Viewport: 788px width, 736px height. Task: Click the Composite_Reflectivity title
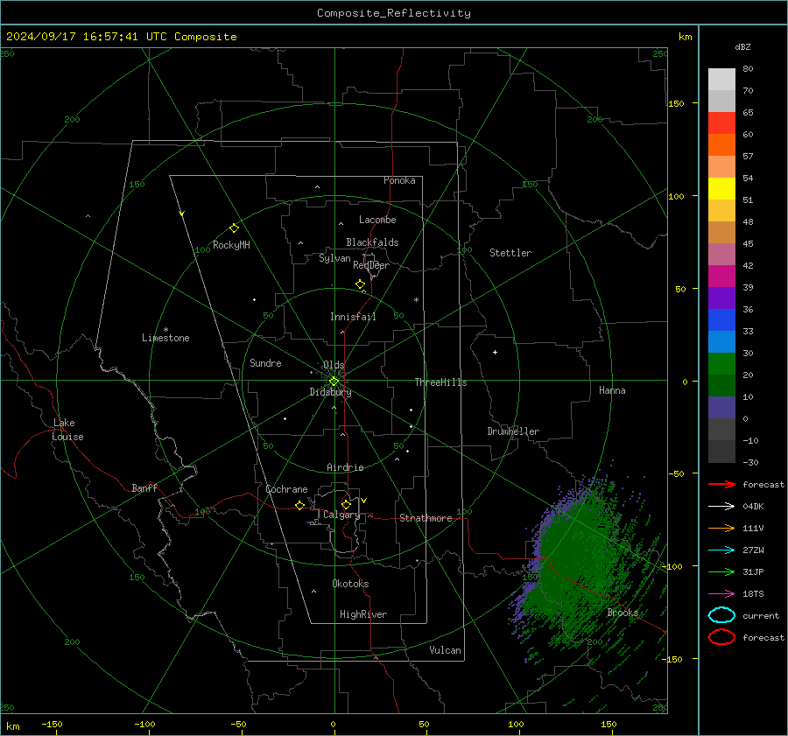point(394,13)
